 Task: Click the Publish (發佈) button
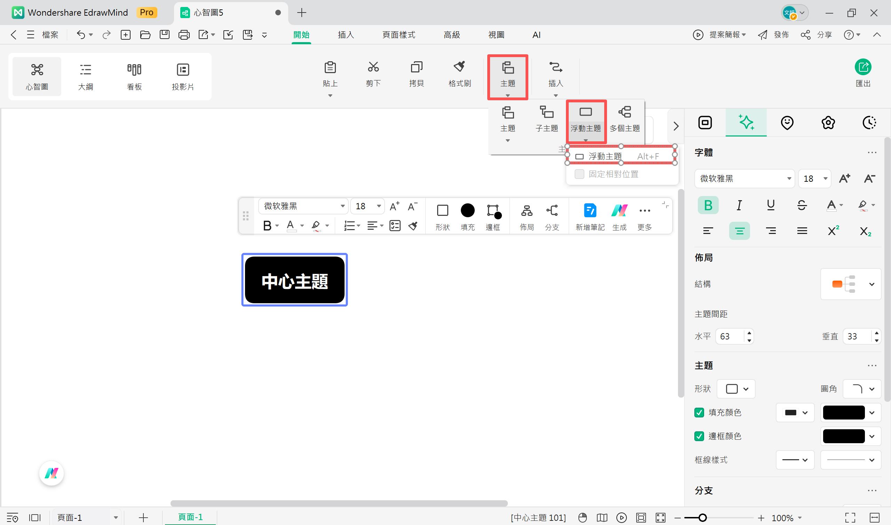tap(774, 35)
